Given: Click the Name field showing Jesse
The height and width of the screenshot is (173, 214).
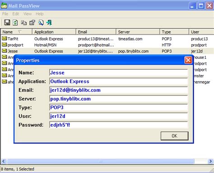Looking at the screenshot, I should [x=119, y=73].
